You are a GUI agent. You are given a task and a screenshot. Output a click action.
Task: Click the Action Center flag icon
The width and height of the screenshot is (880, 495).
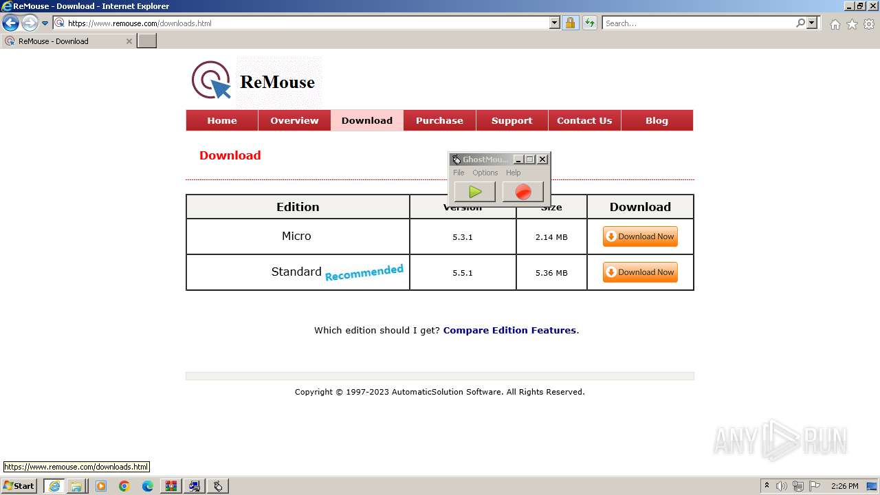[815, 486]
